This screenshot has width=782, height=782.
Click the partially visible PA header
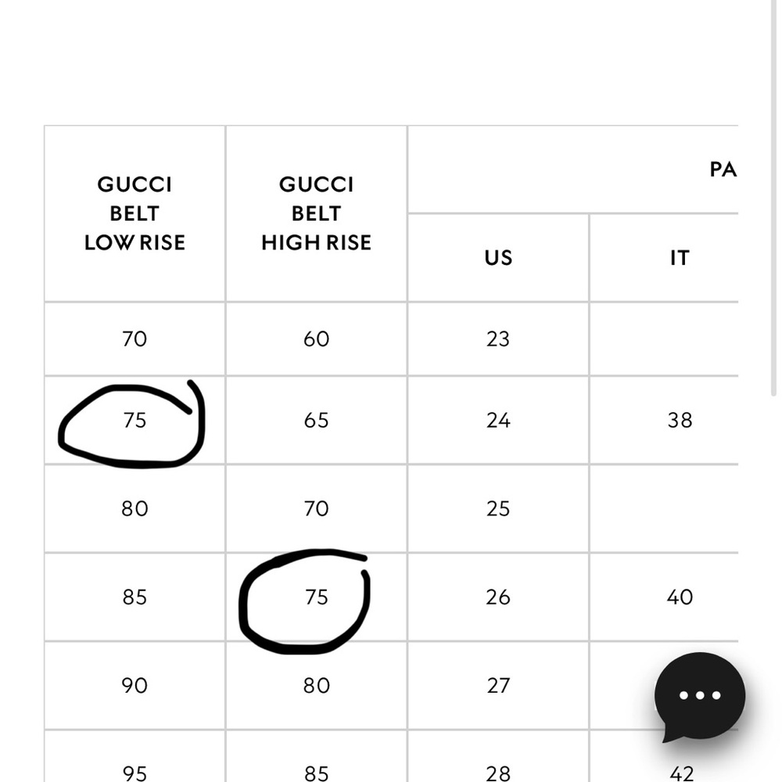pos(723,169)
